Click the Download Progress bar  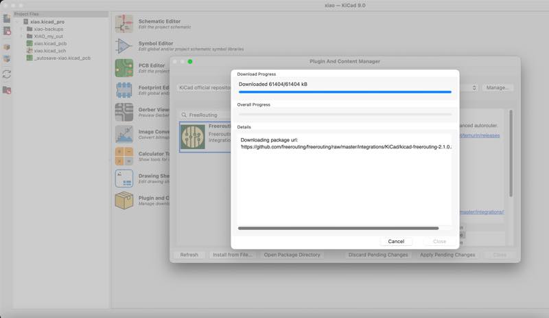tap(345, 92)
